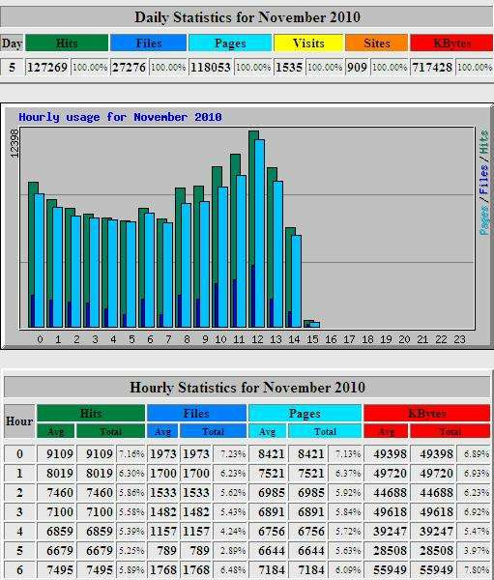The height and width of the screenshot is (580, 494).
Task: Click the 'Avg' sub-header under hourly Files
Action: [x=162, y=431]
